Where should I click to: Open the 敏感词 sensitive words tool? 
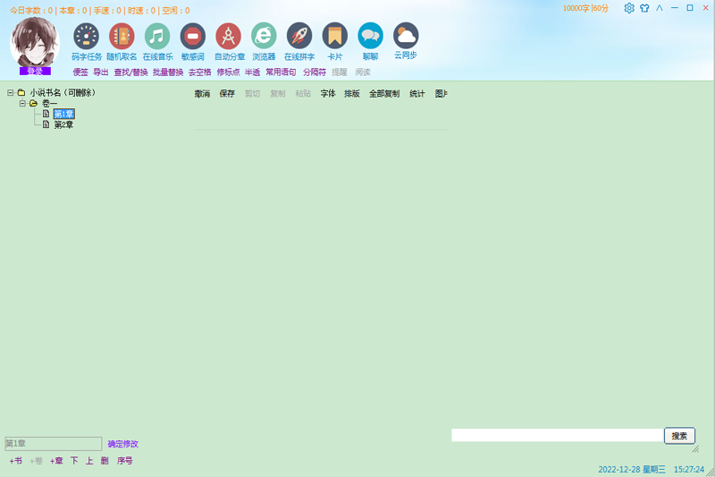click(x=193, y=37)
